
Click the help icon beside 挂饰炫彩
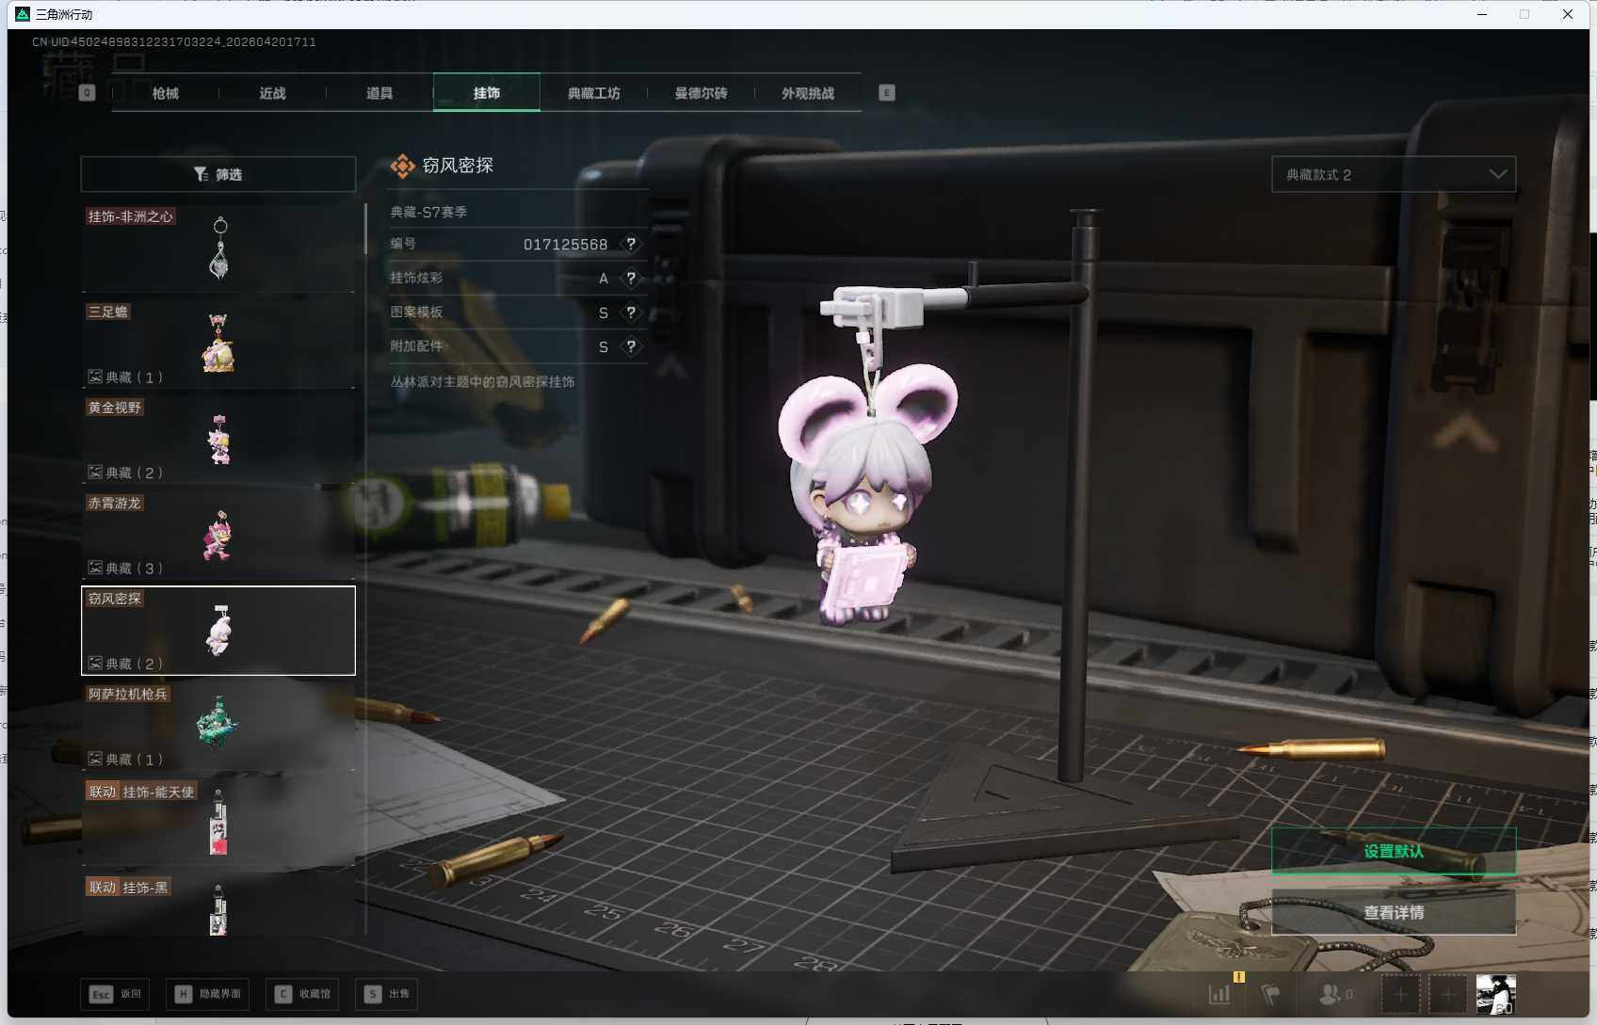631,278
